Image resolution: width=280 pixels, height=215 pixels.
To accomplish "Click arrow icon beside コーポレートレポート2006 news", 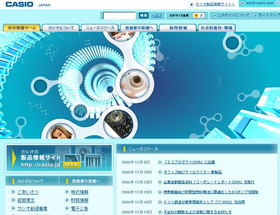I will pyautogui.click(x=160, y=182).
